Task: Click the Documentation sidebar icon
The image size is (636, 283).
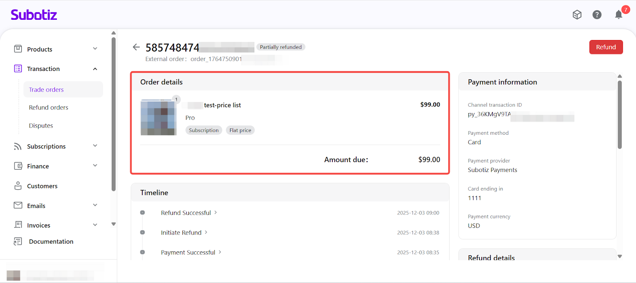Action: [18, 241]
